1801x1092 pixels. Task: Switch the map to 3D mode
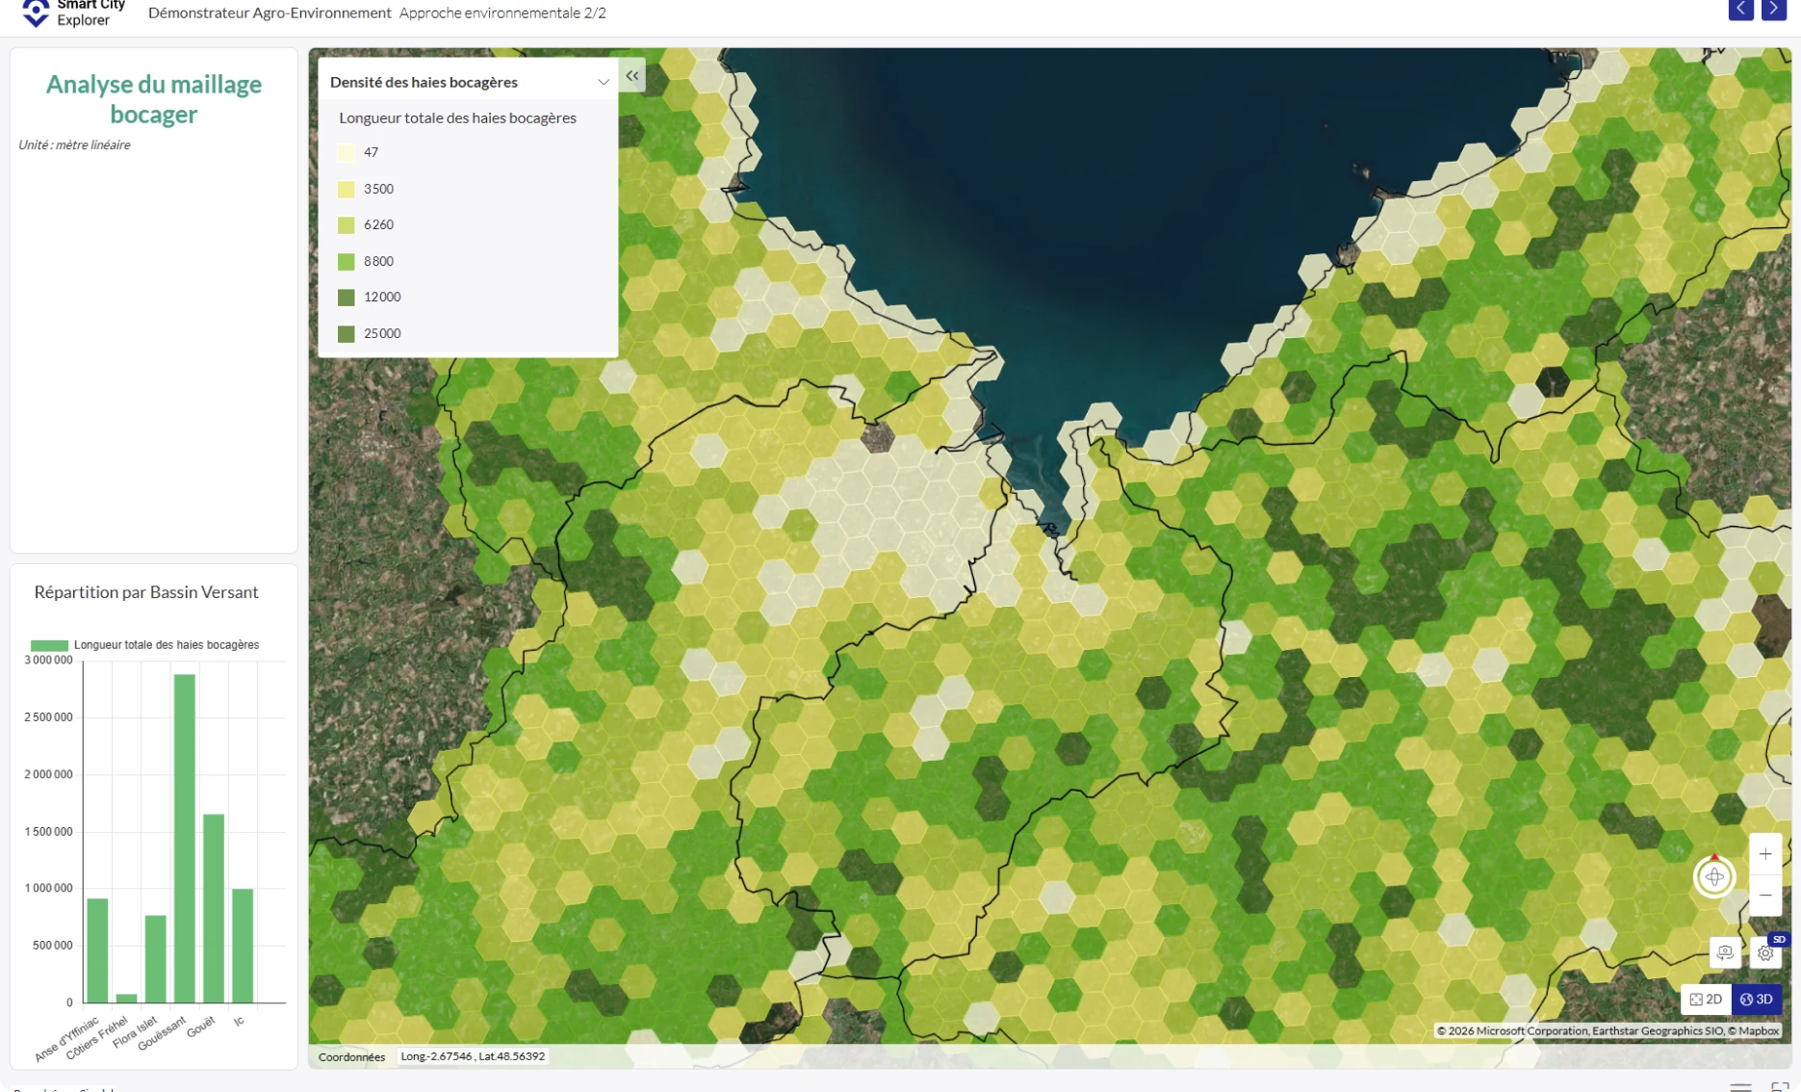click(1757, 1000)
